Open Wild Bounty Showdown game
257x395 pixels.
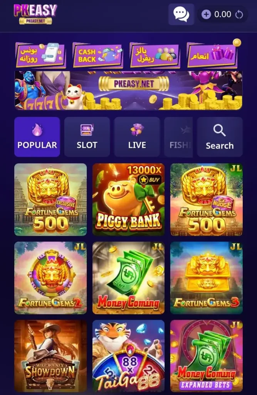click(x=50, y=356)
